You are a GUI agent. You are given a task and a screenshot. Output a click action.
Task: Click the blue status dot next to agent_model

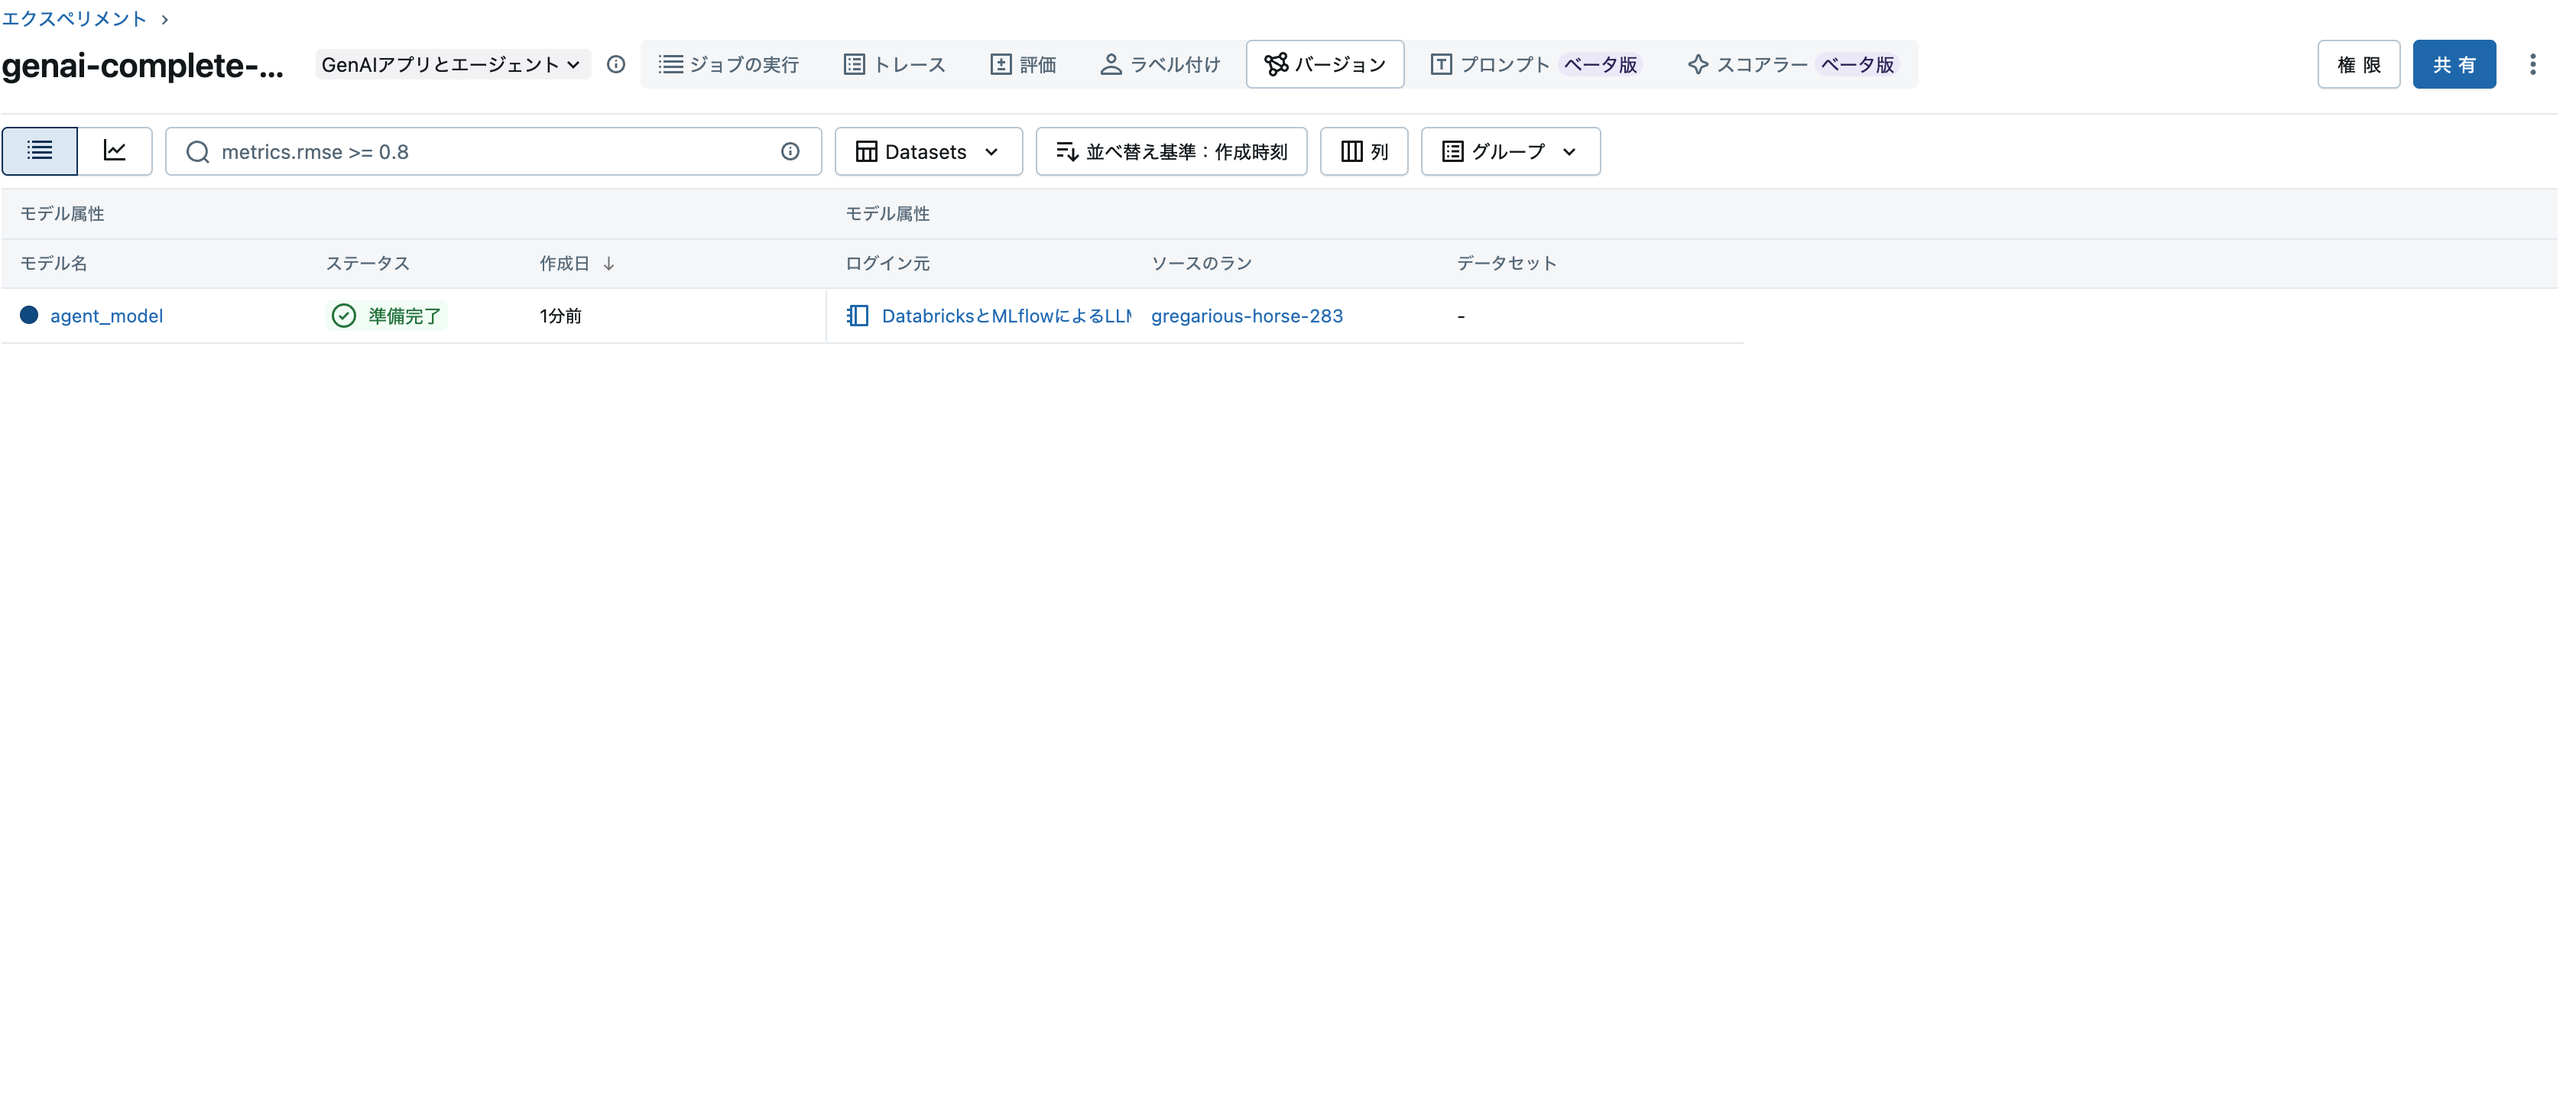29,315
